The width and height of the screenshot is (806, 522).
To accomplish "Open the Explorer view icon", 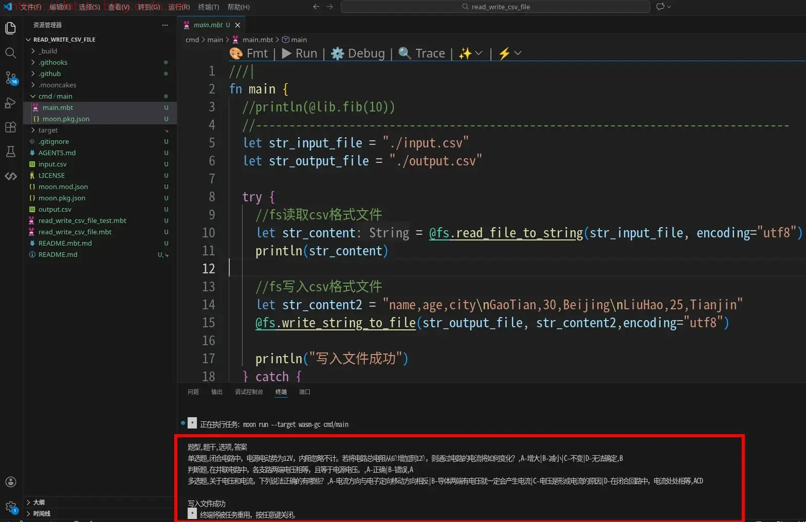I will [10, 28].
